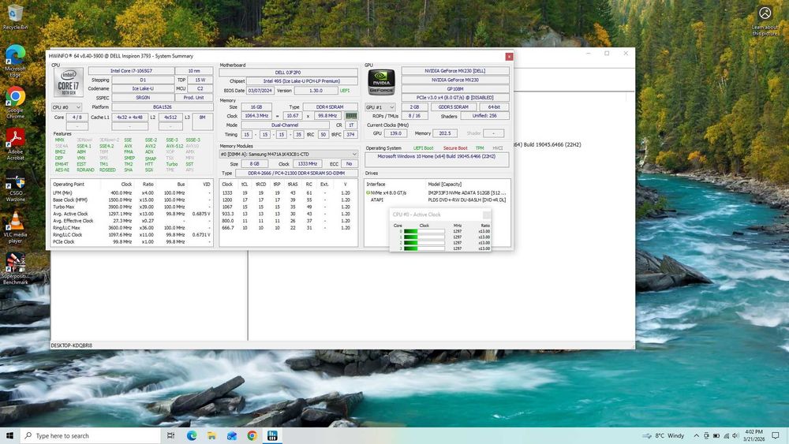Click the Secure Boot label
This screenshot has width=789, height=444.
pyautogui.click(x=455, y=148)
